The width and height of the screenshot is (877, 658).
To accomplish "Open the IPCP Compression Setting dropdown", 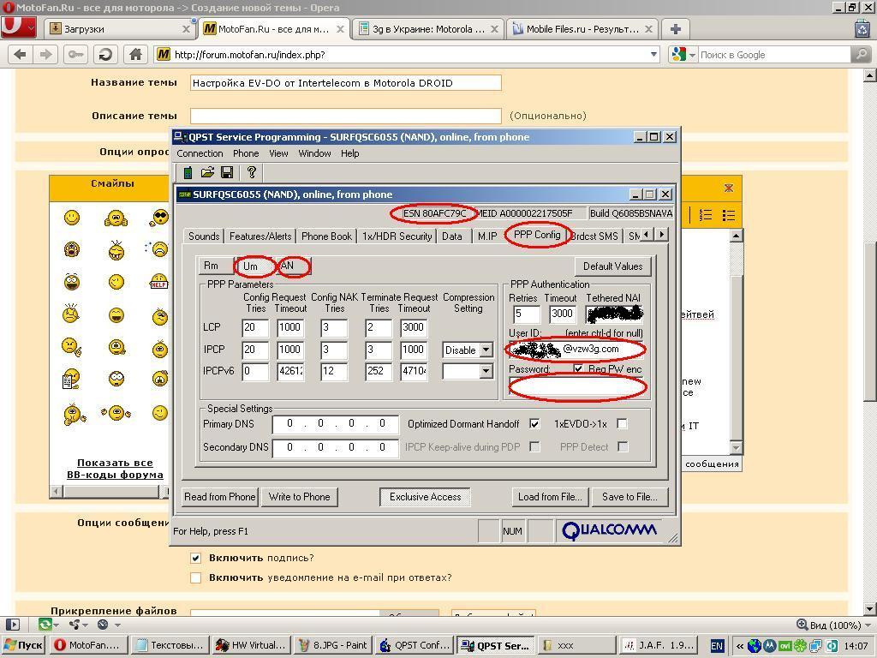I will click(486, 350).
